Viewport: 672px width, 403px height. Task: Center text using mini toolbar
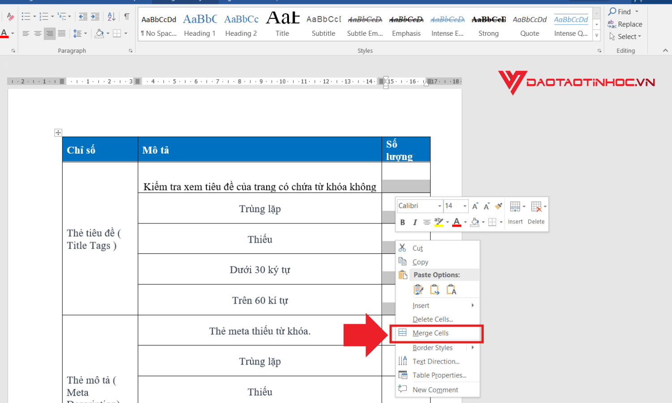tap(427, 222)
